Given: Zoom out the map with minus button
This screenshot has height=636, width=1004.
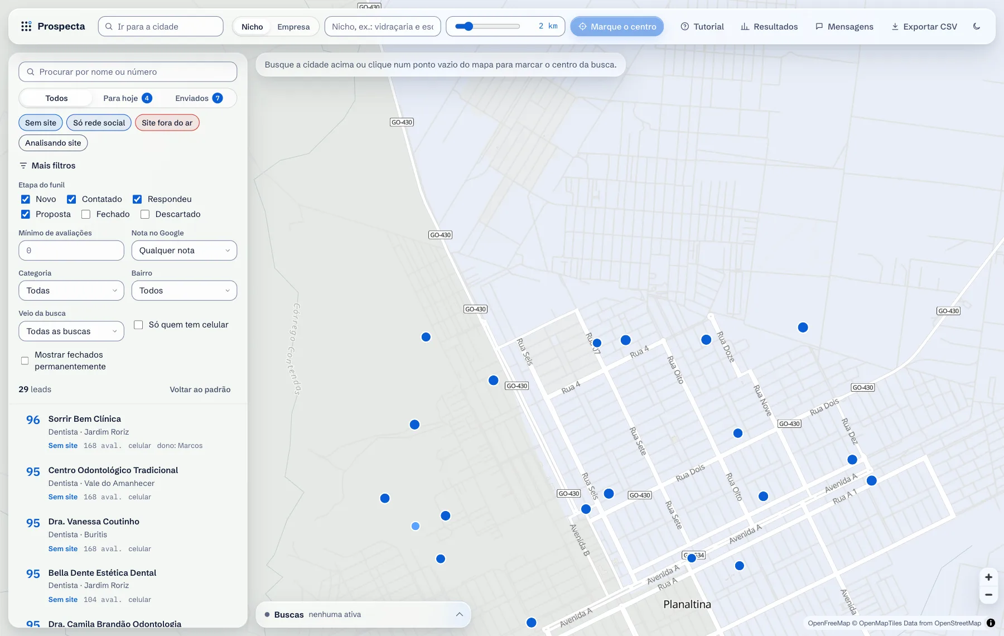Looking at the screenshot, I should click(x=988, y=595).
